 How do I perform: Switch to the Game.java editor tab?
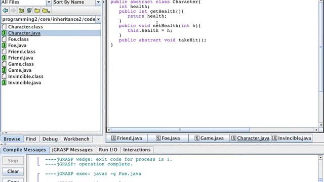209,138
